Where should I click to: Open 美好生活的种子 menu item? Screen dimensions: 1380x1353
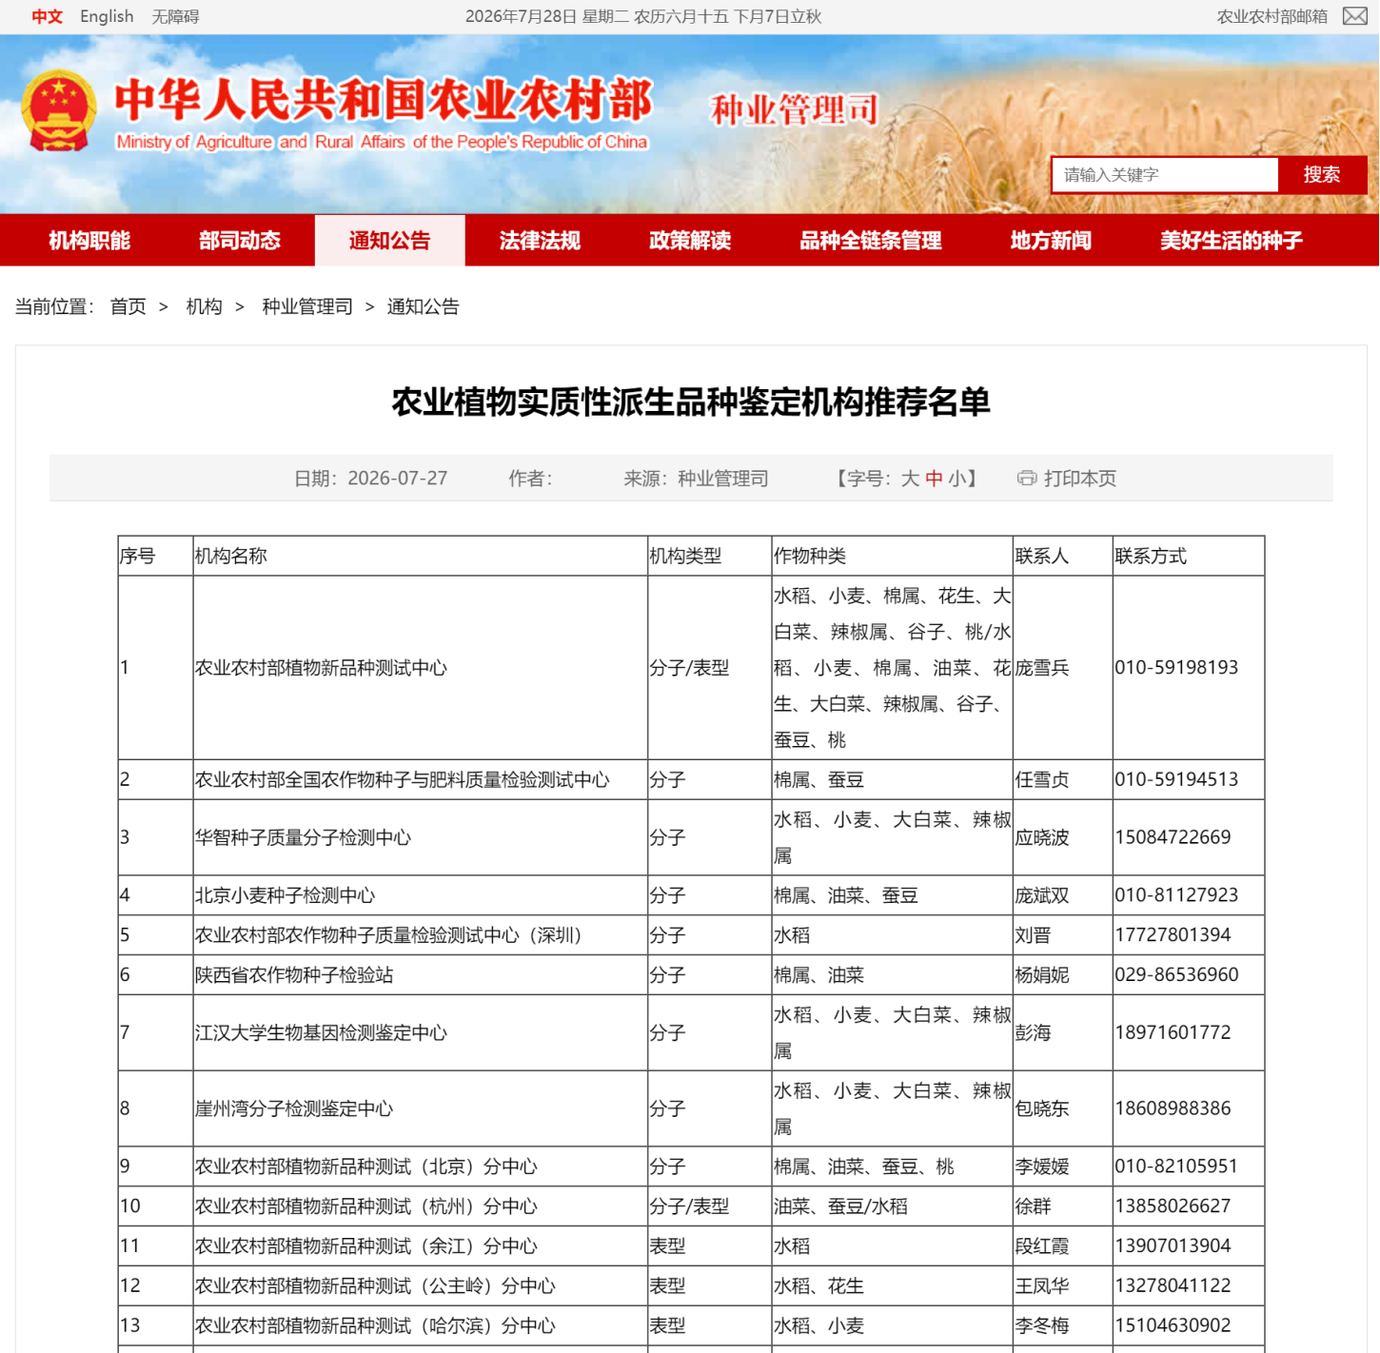[1232, 240]
